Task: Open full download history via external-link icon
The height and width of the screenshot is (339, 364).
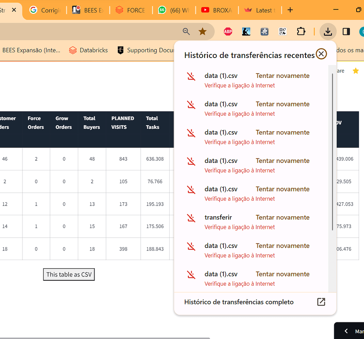Action: click(x=321, y=302)
